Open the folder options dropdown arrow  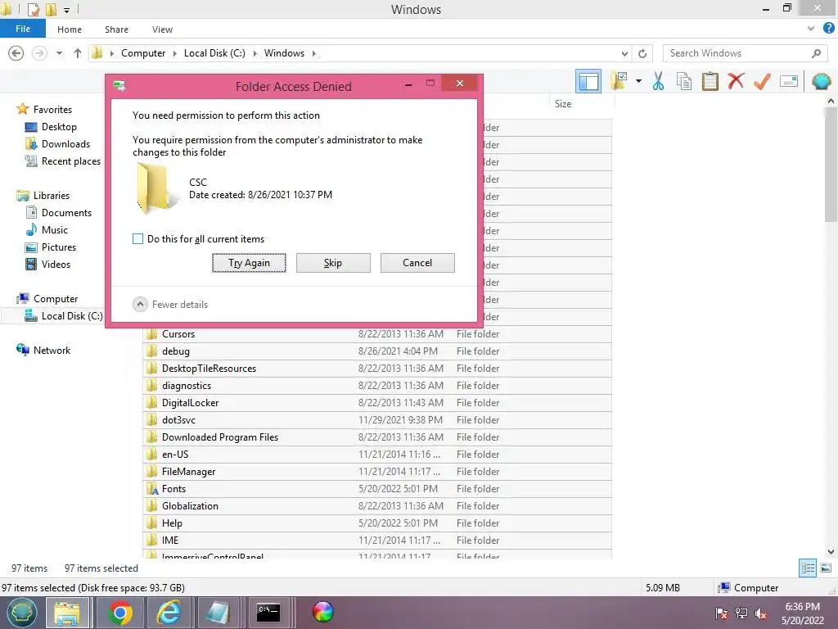pos(638,81)
